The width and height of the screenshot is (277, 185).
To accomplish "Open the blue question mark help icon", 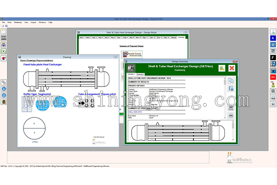I will point(4,95).
